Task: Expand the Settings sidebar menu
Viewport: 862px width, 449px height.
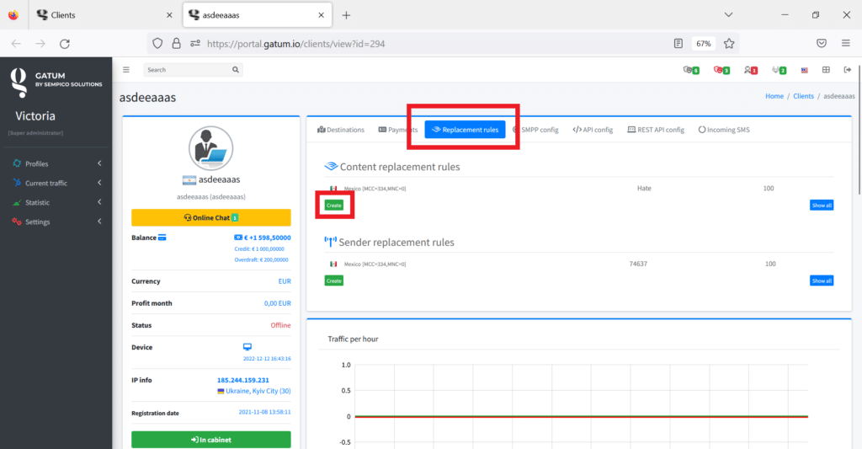Action: pyautogui.click(x=56, y=222)
